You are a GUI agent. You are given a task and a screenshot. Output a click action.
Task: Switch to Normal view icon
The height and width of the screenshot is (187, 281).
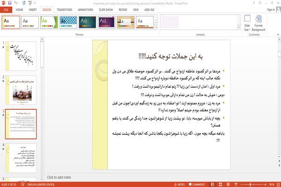[x=213, y=185]
